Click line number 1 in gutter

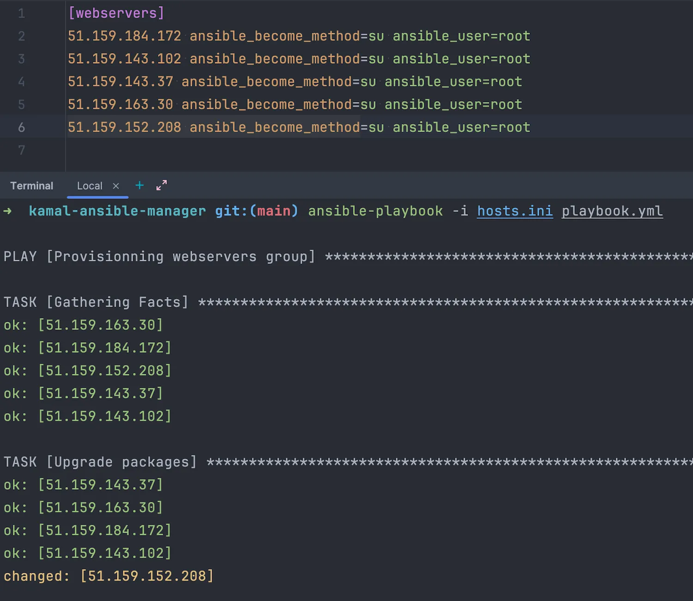(21, 13)
